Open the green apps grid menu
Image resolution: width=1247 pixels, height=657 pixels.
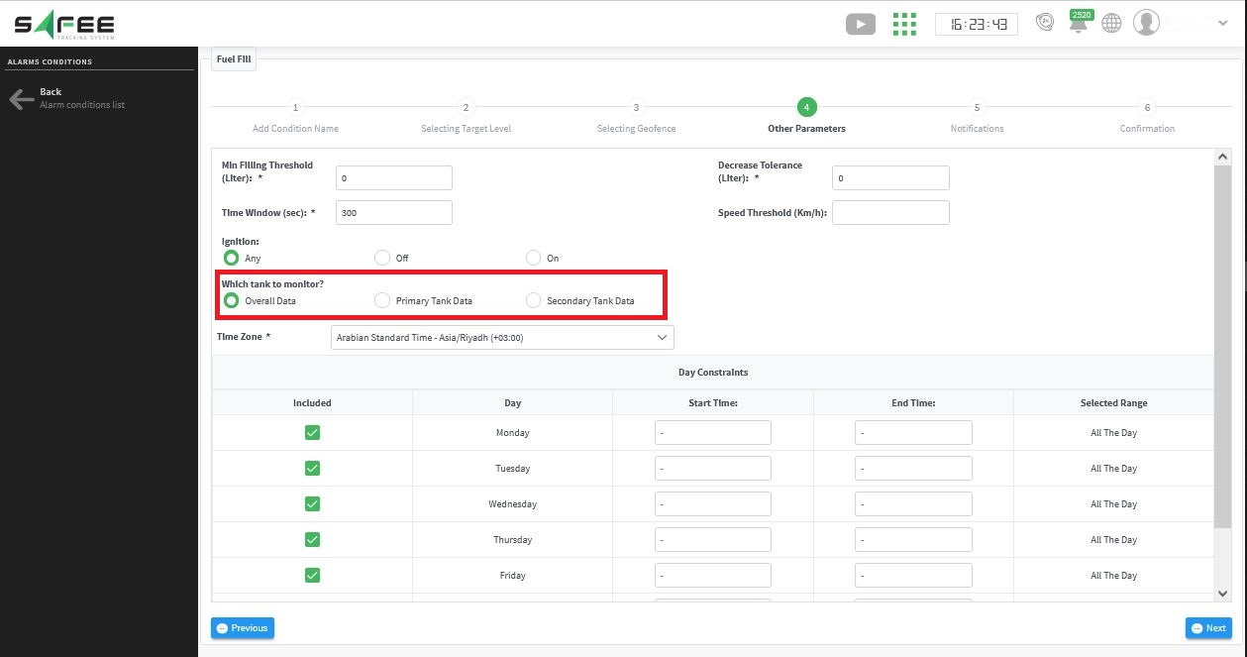coord(904,24)
